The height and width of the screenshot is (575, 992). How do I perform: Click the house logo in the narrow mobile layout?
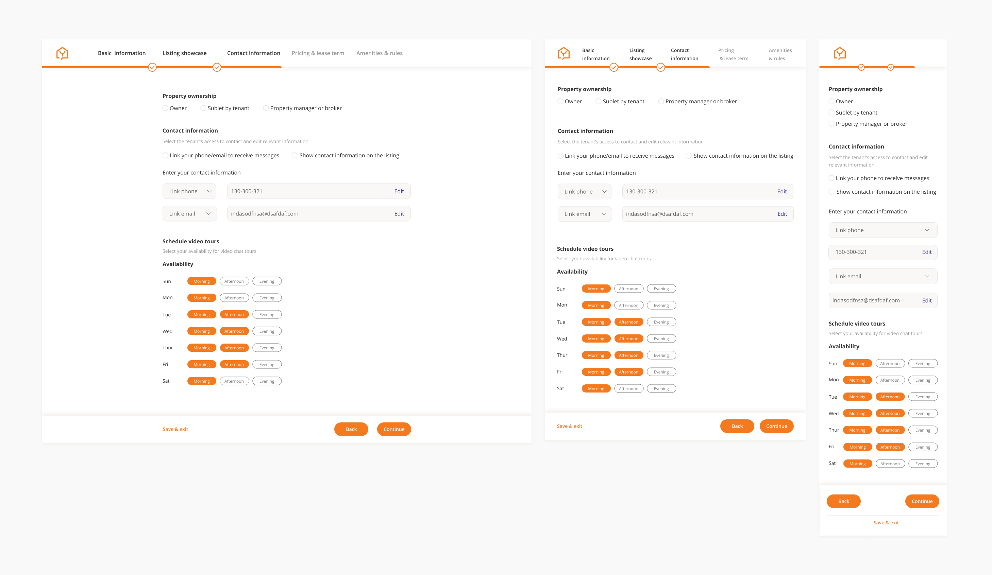pos(839,53)
